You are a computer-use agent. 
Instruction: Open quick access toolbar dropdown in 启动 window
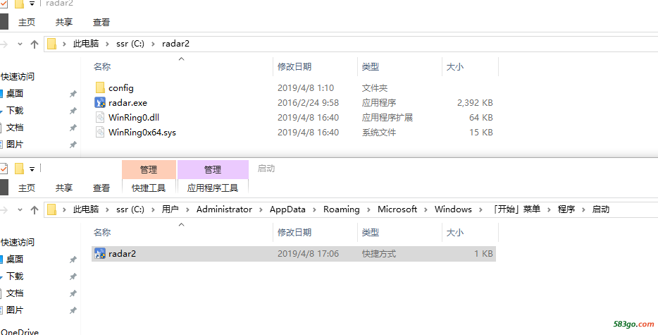(x=32, y=169)
